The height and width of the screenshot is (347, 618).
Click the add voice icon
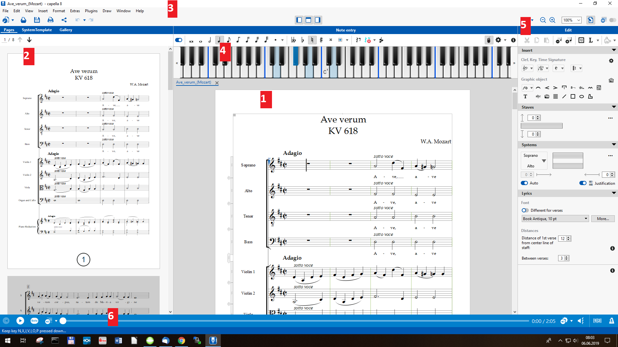click(569, 40)
